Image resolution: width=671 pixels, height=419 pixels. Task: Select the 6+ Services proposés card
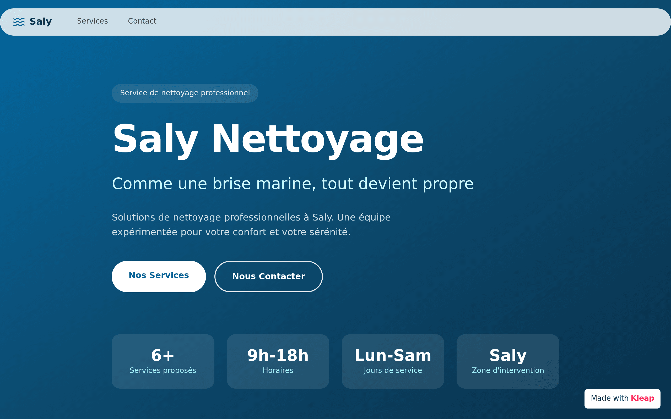click(163, 361)
